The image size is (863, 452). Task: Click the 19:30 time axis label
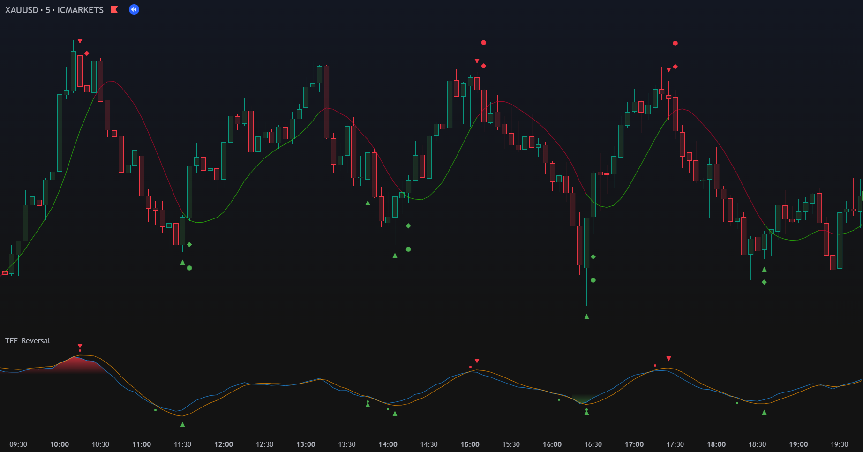(x=840, y=444)
